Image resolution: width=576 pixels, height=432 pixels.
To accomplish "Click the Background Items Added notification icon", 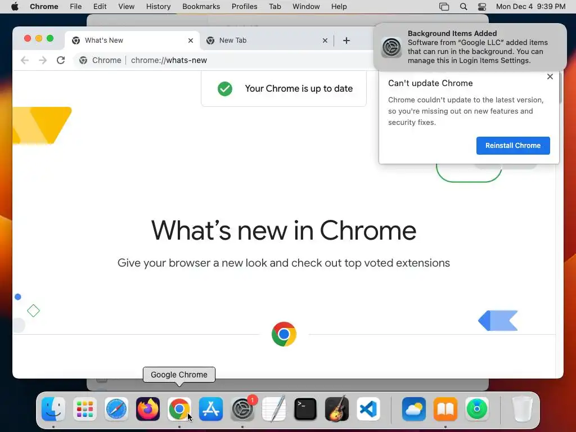I will point(391,47).
